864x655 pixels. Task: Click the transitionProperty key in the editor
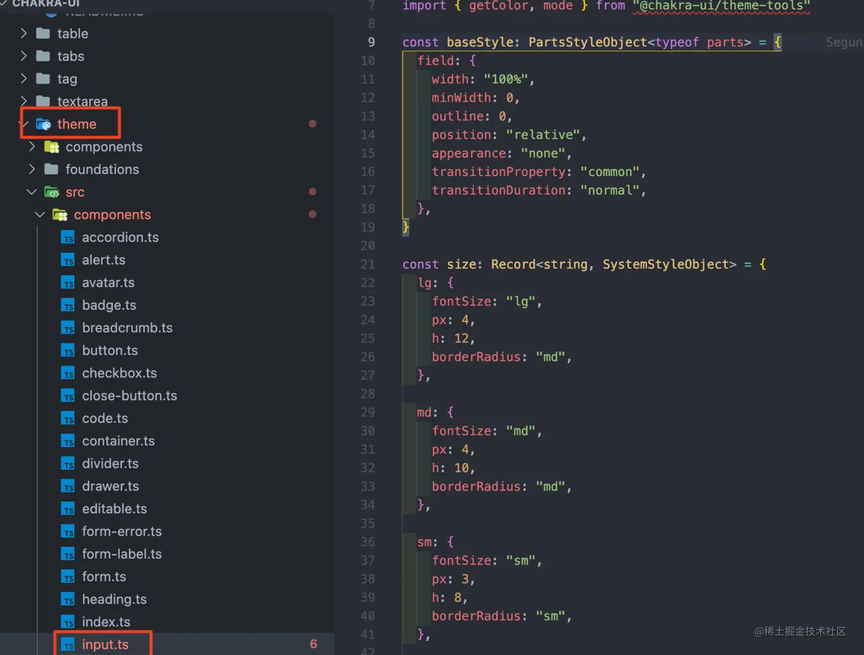498,172
